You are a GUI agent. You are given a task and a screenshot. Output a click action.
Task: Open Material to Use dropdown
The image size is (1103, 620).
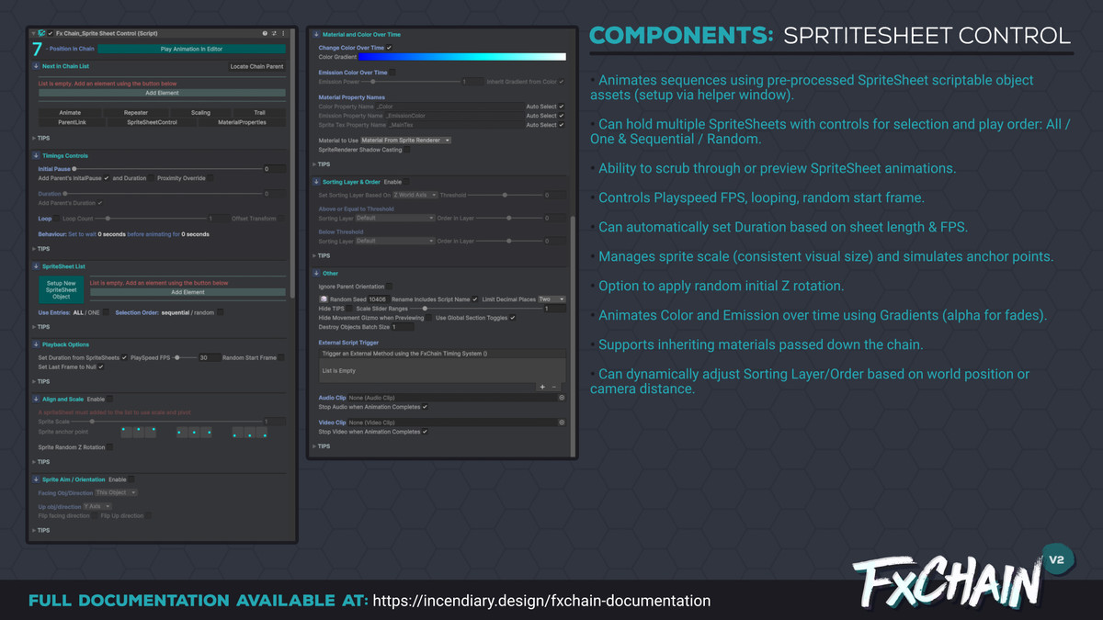coord(405,141)
